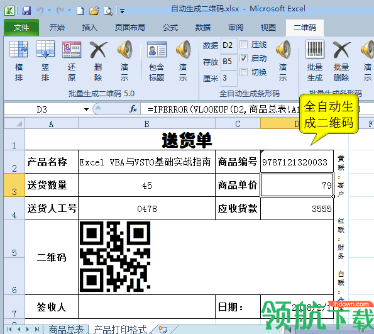Click the 删除 button in QR code group
The width and height of the screenshot is (374, 334).
pyautogui.click(x=98, y=61)
